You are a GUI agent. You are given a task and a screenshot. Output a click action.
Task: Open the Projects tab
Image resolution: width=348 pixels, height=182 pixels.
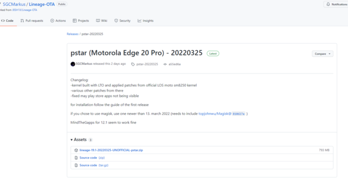[81, 20]
